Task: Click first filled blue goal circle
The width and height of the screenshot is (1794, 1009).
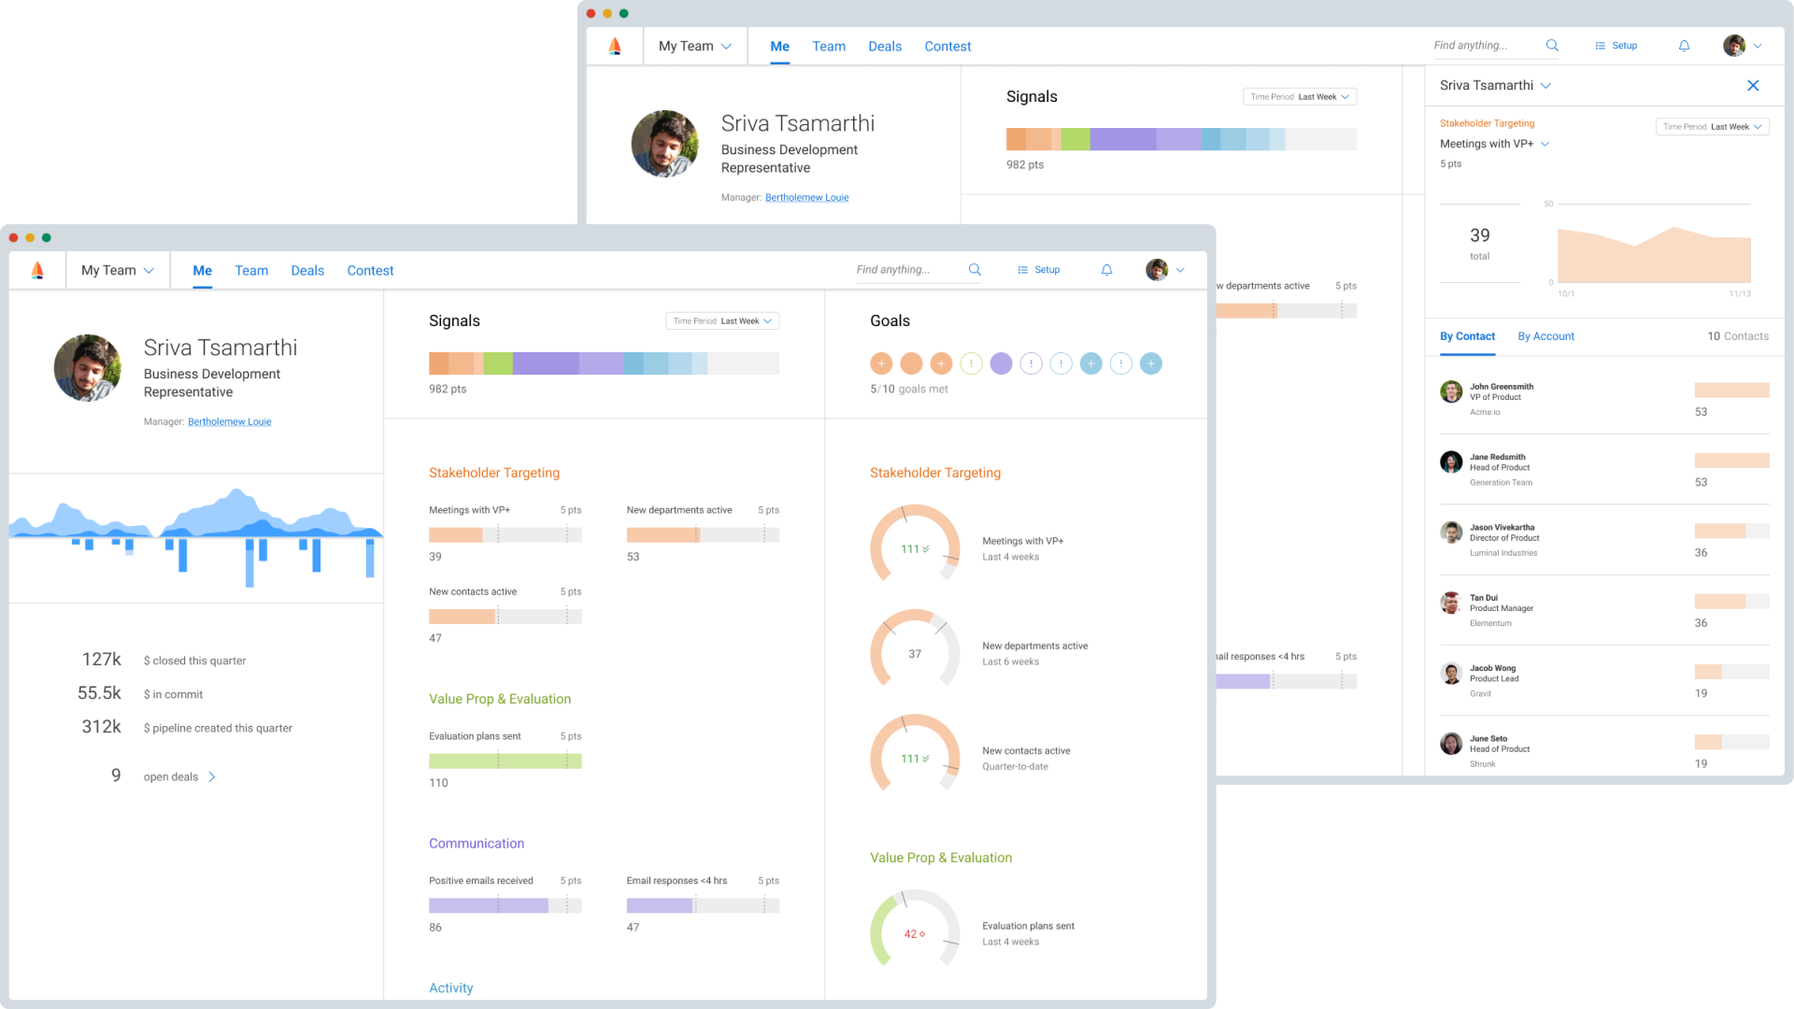Action: 1090,363
